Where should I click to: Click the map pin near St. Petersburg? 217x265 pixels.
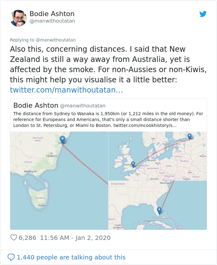point(189,136)
